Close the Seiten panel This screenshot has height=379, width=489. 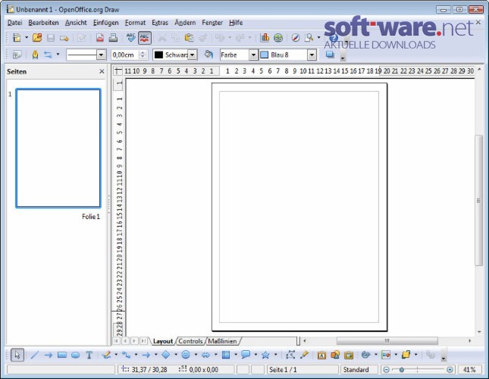pos(102,71)
